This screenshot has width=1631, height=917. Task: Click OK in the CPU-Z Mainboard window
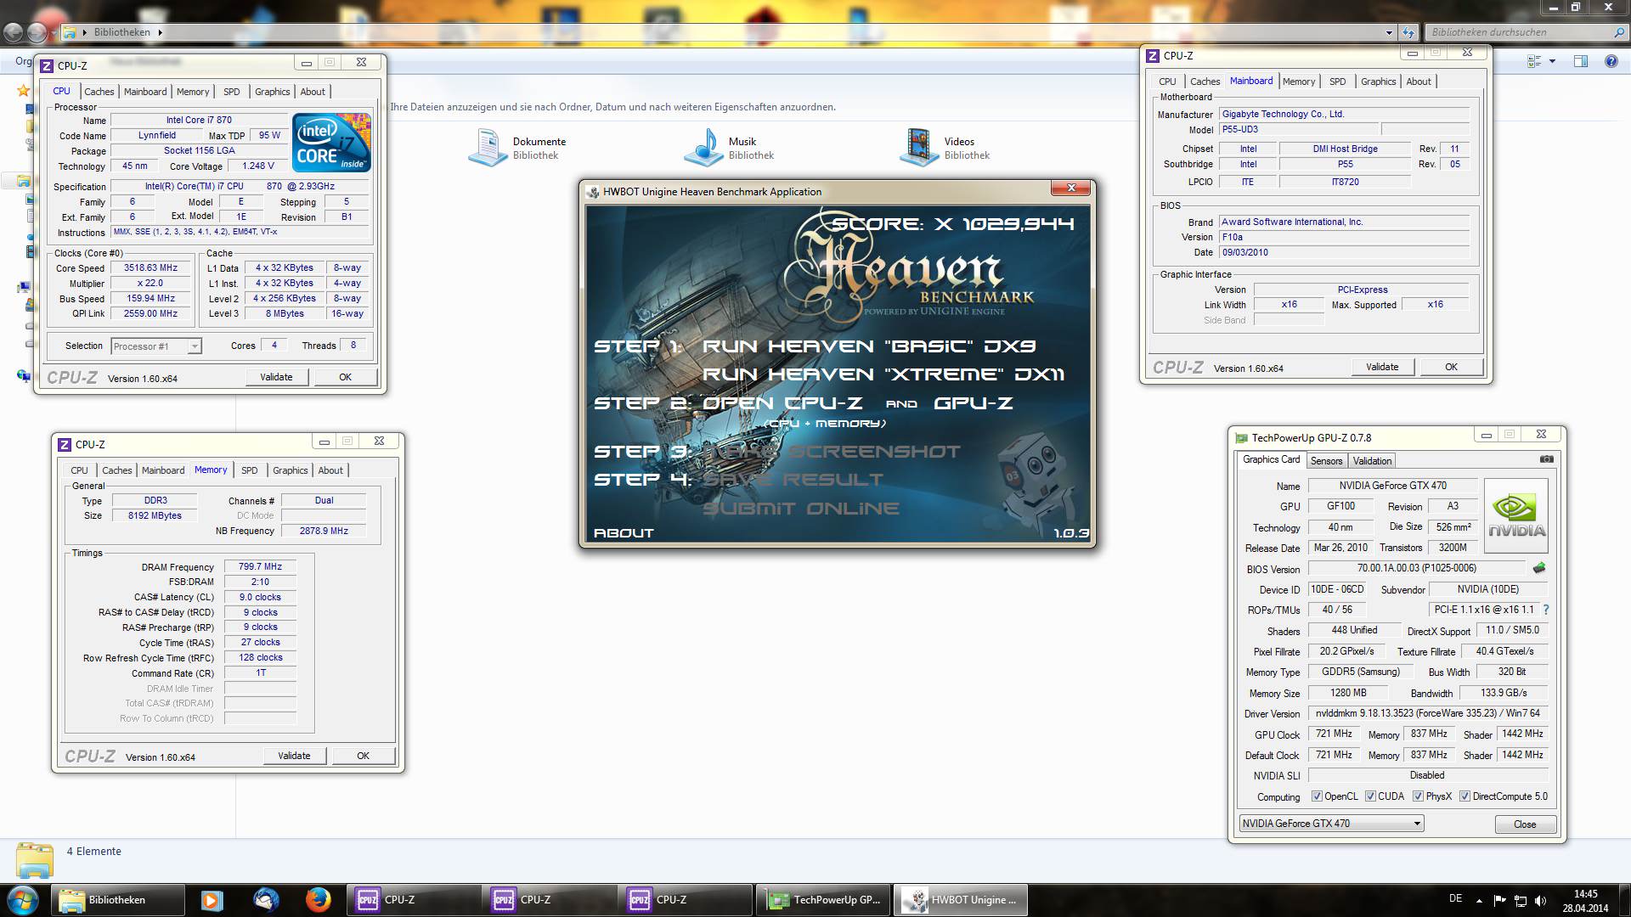point(1451,367)
